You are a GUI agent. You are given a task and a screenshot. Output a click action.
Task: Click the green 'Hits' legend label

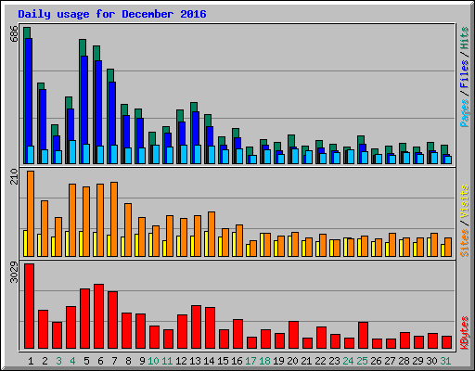pos(465,38)
